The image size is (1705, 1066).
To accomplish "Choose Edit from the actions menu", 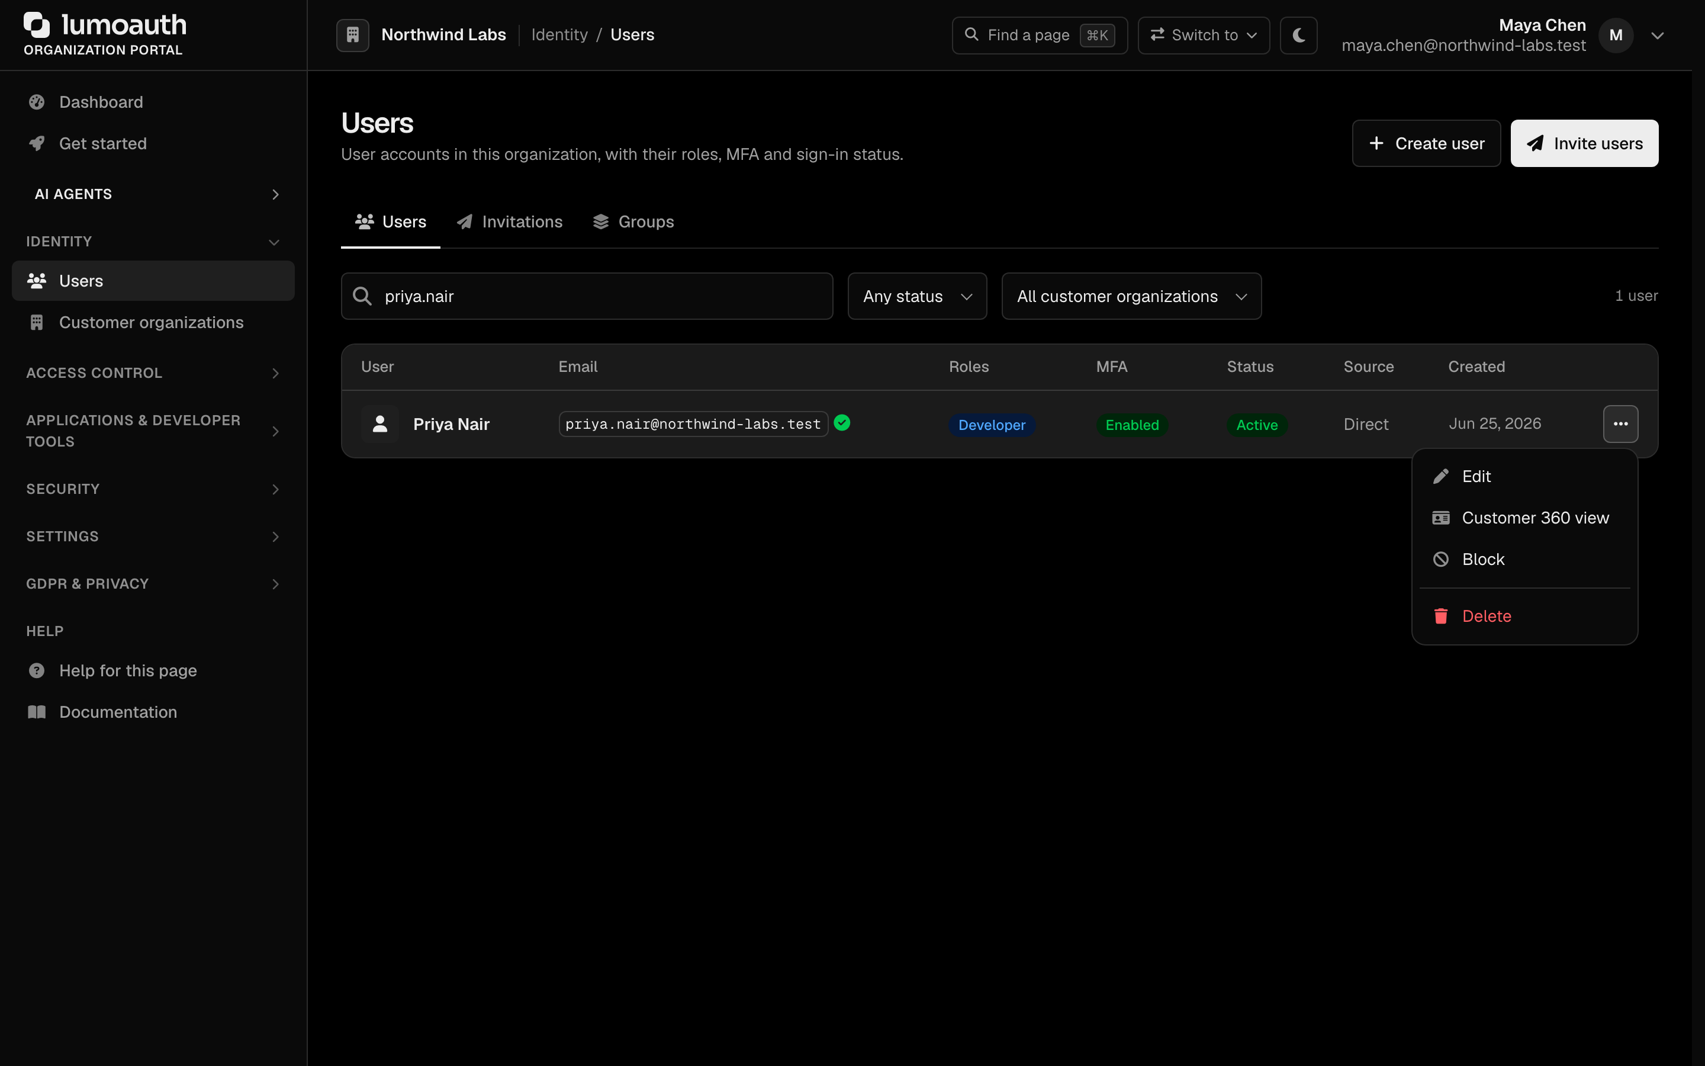I will click(x=1524, y=477).
